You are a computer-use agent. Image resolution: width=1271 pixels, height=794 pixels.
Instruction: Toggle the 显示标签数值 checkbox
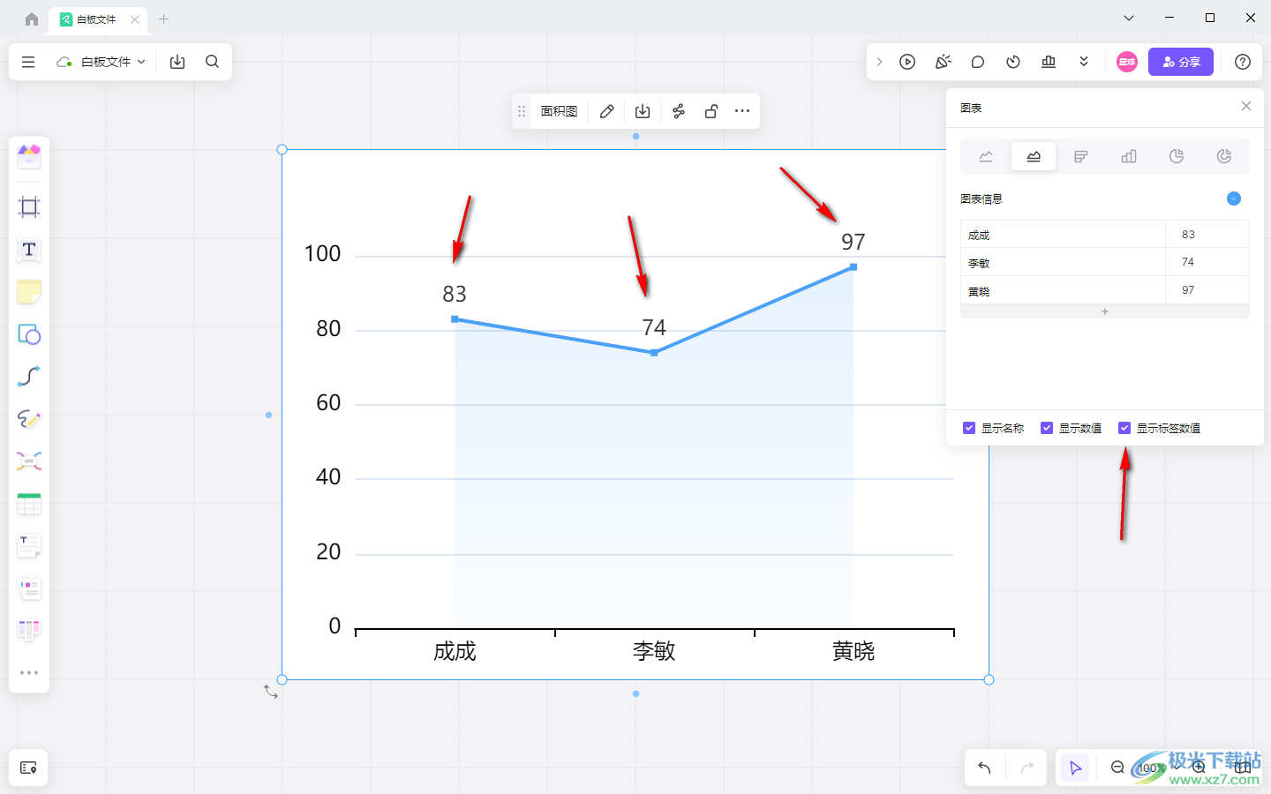(x=1124, y=428)
